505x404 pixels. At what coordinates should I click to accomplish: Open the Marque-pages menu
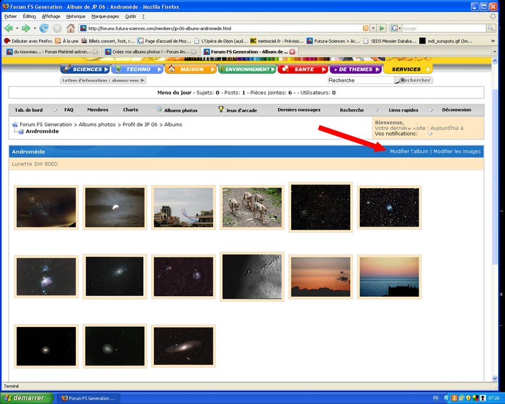105,16
